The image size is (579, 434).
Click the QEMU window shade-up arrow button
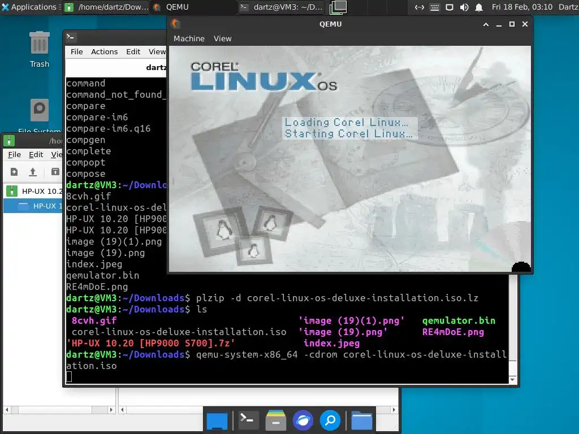[x=486, y=24]
